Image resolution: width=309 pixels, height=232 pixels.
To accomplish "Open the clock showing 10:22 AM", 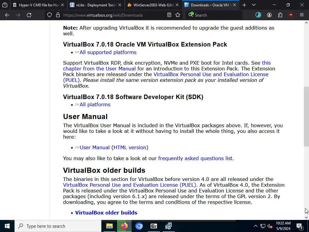I will tap(283, 226).
